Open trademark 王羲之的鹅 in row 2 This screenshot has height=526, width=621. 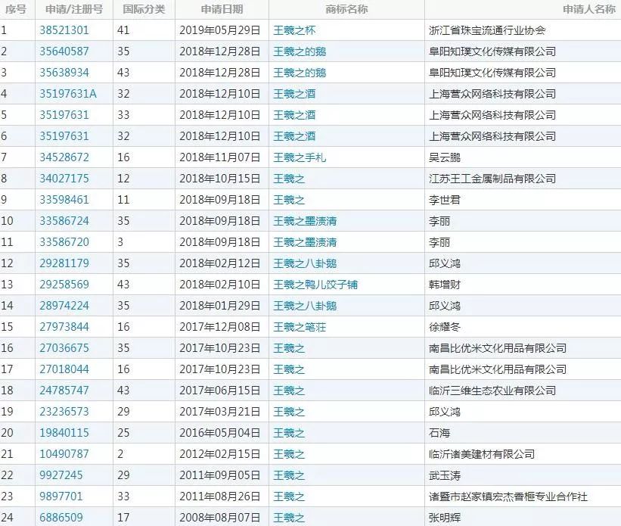pos(300,51)
